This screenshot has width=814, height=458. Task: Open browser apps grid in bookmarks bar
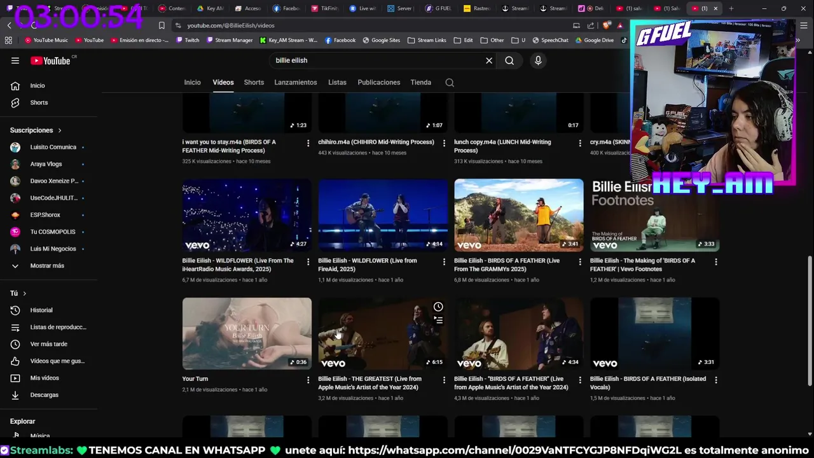point(8,40)
